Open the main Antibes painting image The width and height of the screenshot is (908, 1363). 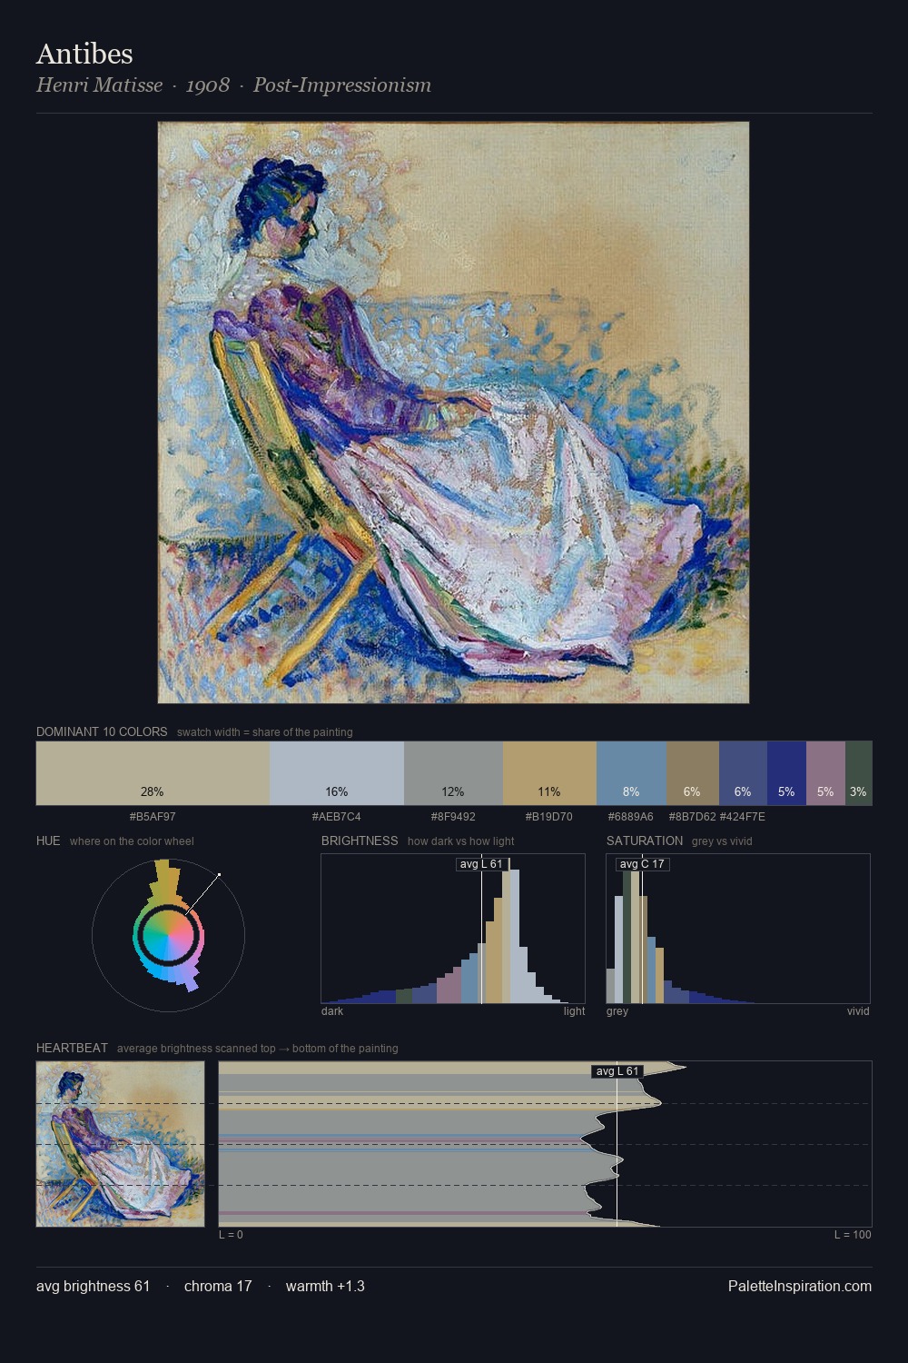pos(453,413)
